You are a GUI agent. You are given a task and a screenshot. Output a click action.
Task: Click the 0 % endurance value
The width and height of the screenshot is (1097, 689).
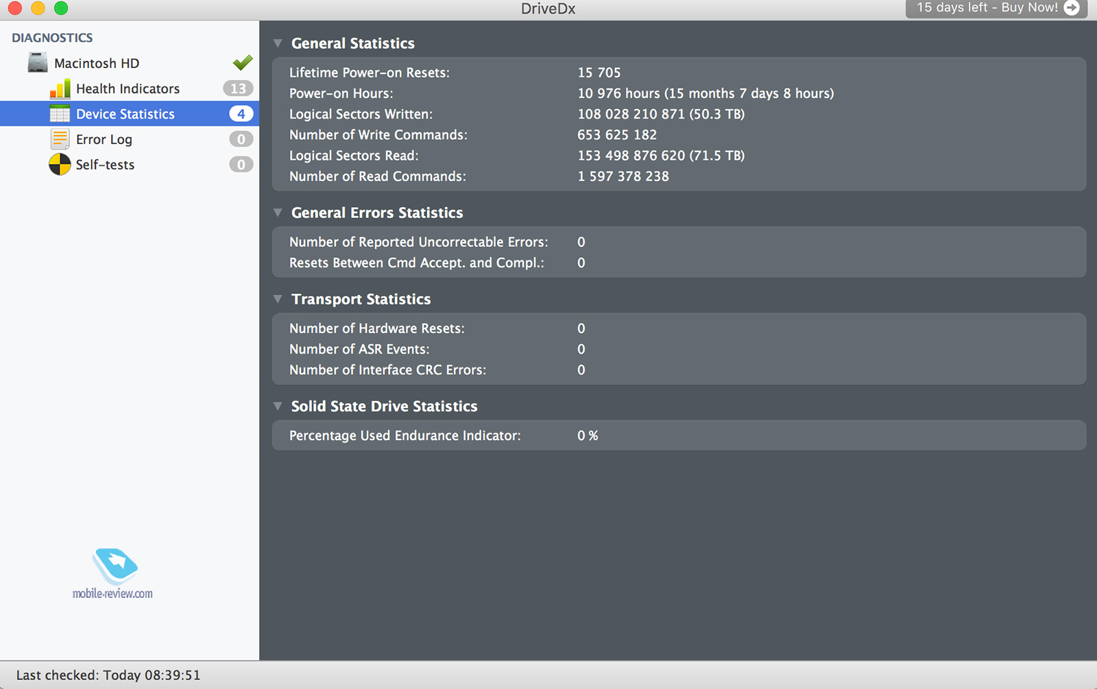(588, 435)
